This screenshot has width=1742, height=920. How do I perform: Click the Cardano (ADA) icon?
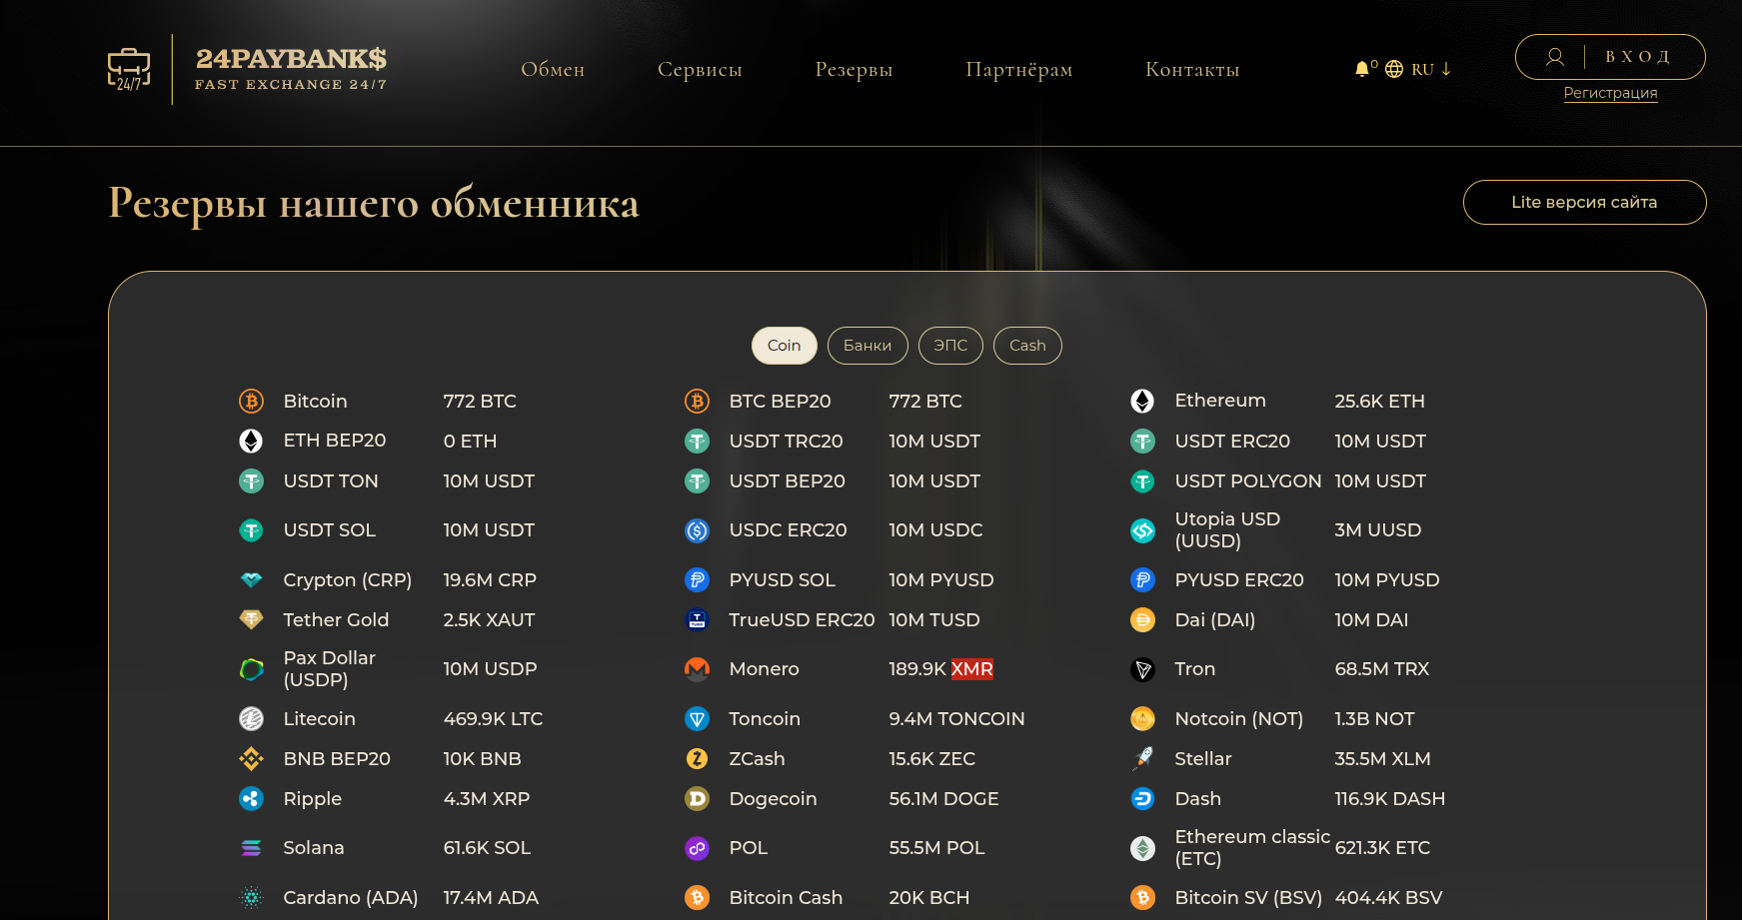pos(251,898)
